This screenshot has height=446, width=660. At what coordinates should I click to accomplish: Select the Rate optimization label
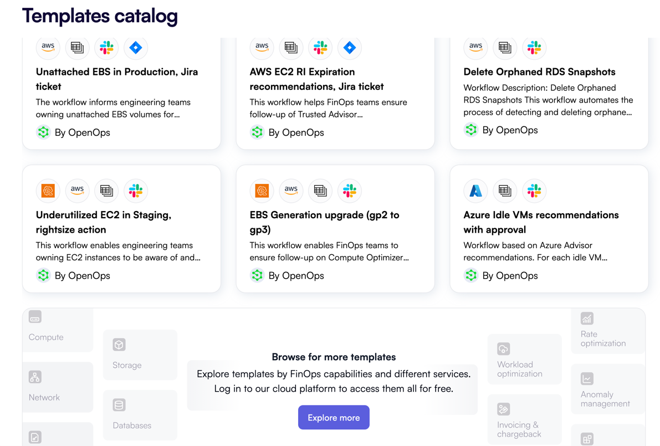(603, 339)
